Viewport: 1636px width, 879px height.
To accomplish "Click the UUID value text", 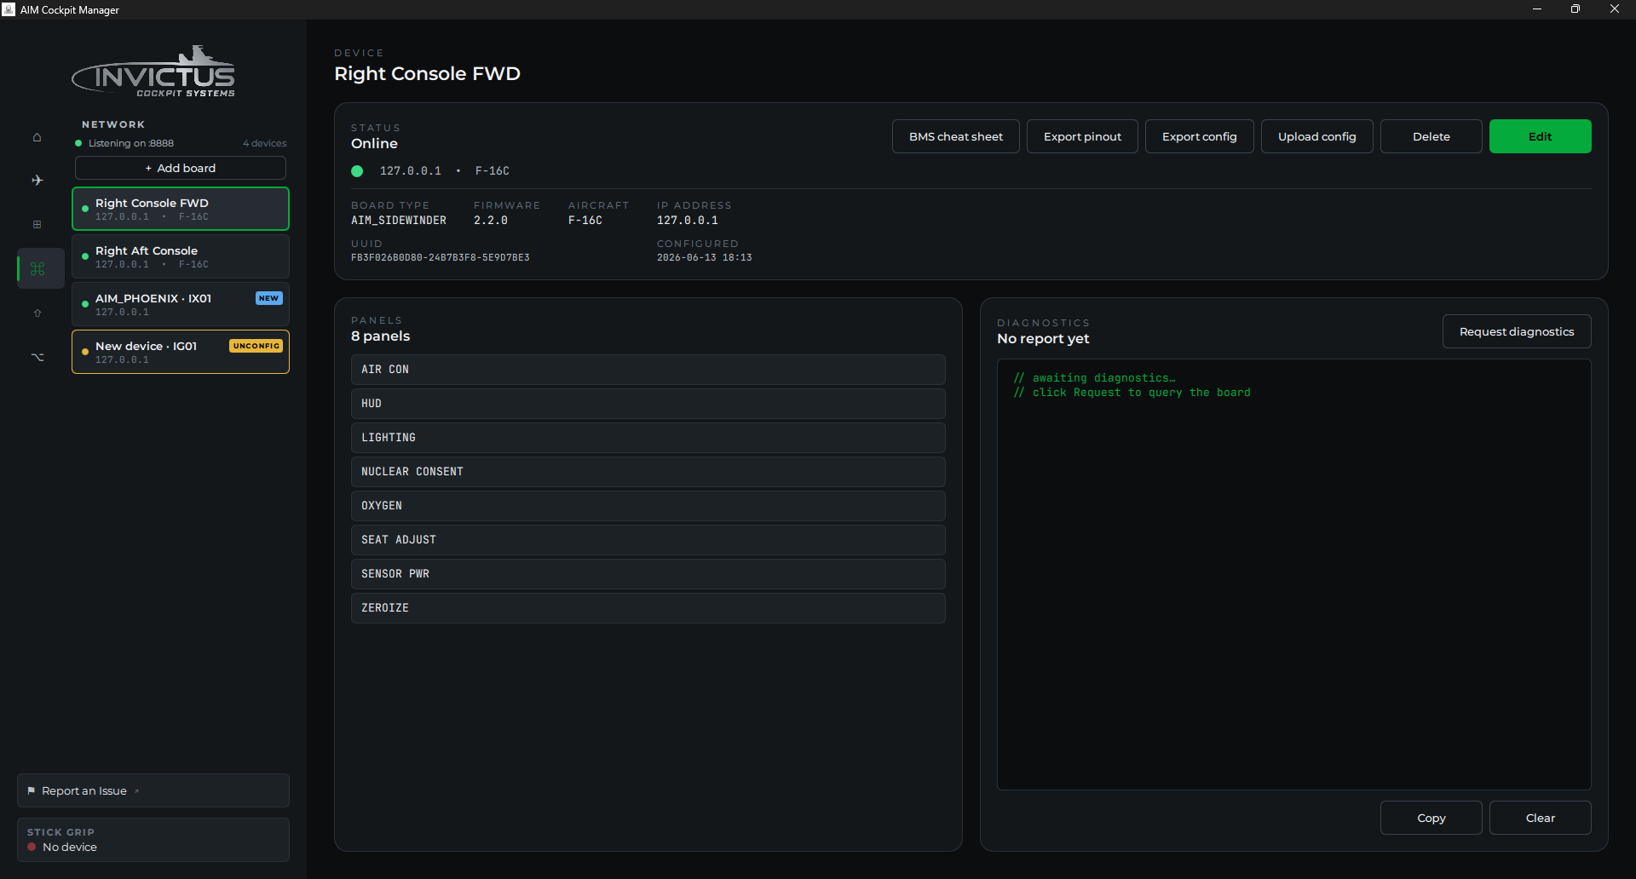I will click(441, 257).
